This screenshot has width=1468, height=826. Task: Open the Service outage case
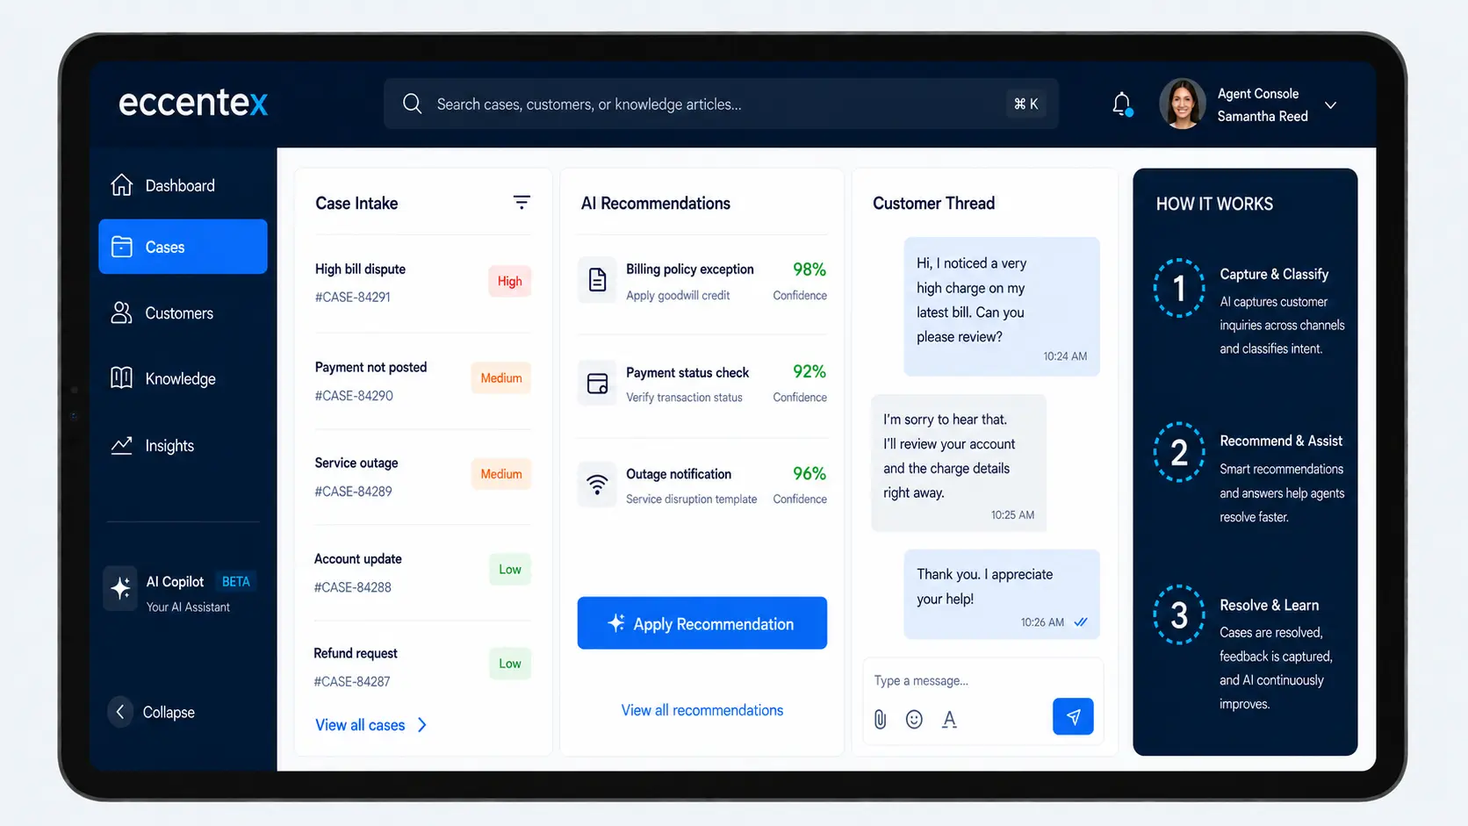422,477
